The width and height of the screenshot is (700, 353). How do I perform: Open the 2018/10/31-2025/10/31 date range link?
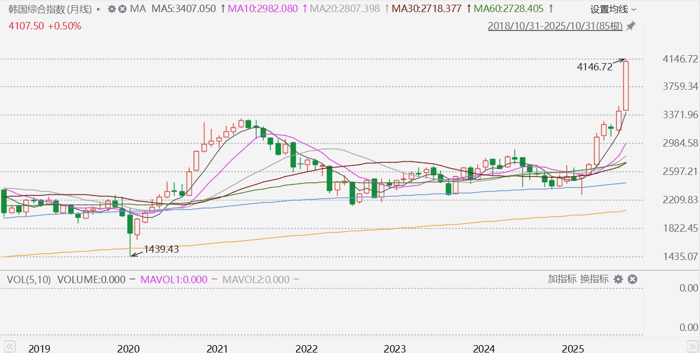[x=555, y=26]
